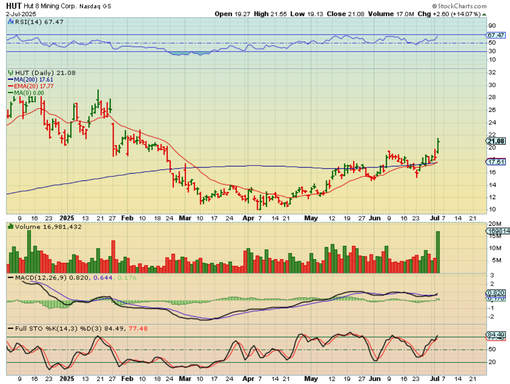Click the tall green volume bar for July 2
Image resolution: width=510 pixels, height=384 pixels.
click(x=437, y=252)
